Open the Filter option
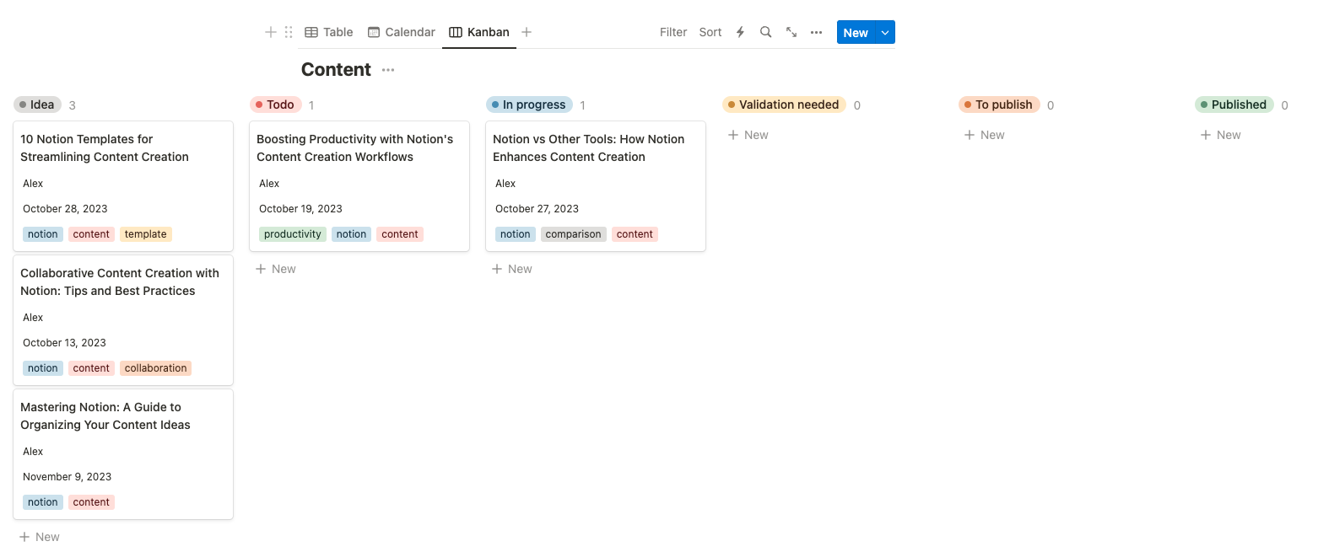1318x552 pixels. click(673, 32)
